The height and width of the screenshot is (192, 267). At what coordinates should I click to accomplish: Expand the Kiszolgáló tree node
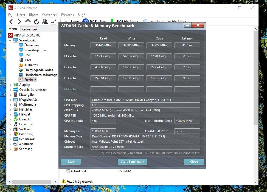pos(10,95)
